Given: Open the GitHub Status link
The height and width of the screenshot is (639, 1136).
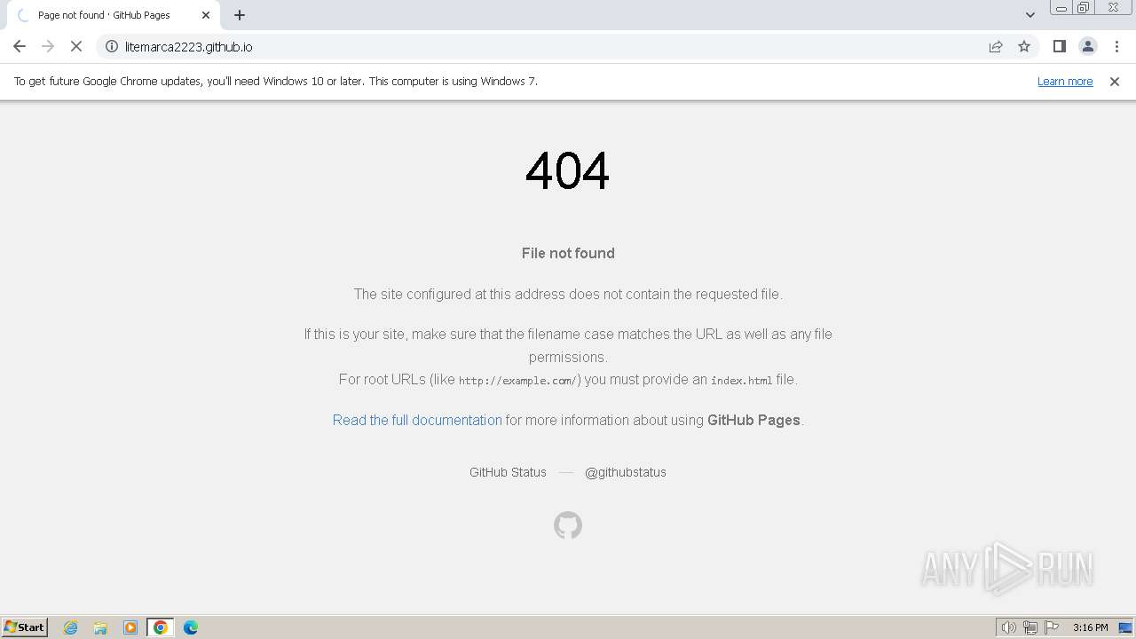Looking at the screenshot, I should tap(508, 472).
